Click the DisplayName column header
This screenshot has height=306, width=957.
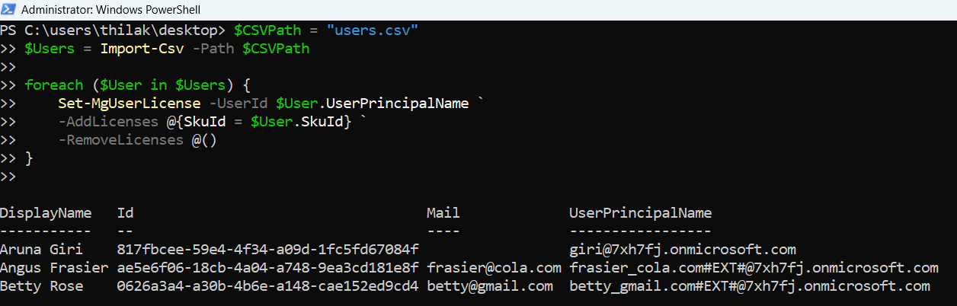[x=46, y=213]
